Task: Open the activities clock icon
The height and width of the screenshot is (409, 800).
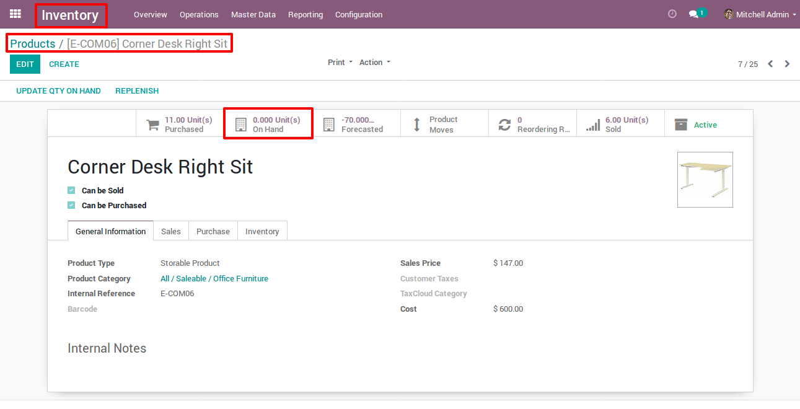Action: 672,14
